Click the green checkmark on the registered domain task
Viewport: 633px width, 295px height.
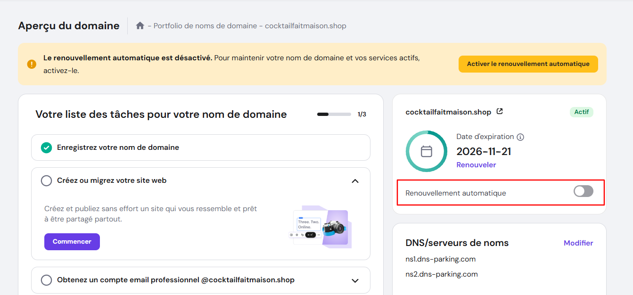pos(46,147)
